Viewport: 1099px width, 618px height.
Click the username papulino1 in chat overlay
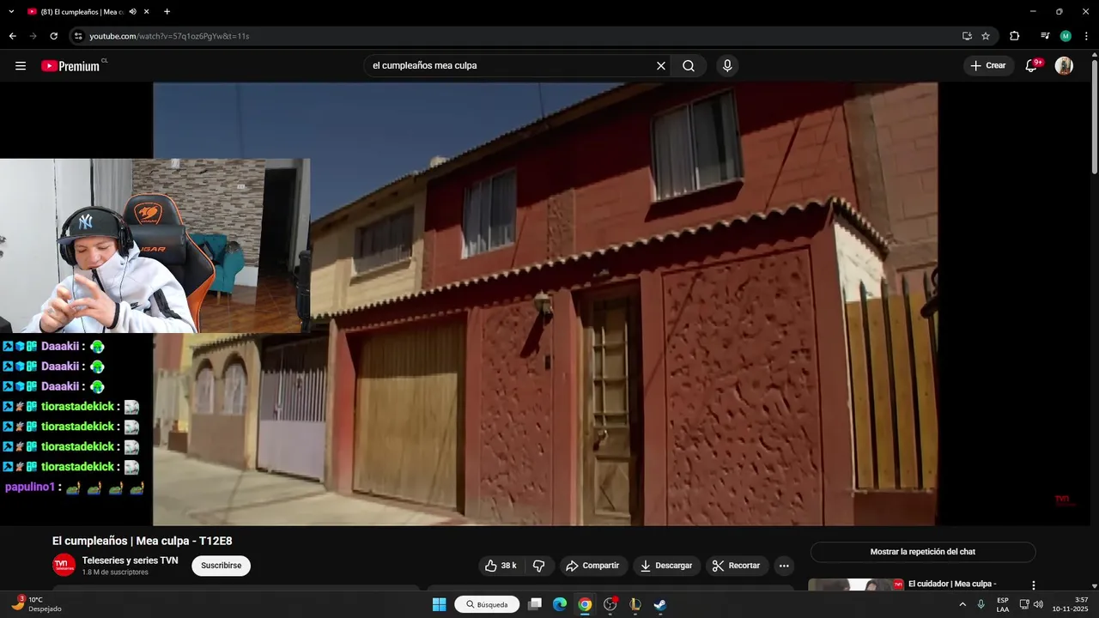pyautogui.click(x=30, y=487)
